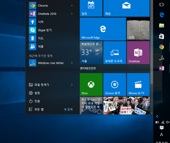
Task: Open the 사진 photos tile
Action: point(138,29)
